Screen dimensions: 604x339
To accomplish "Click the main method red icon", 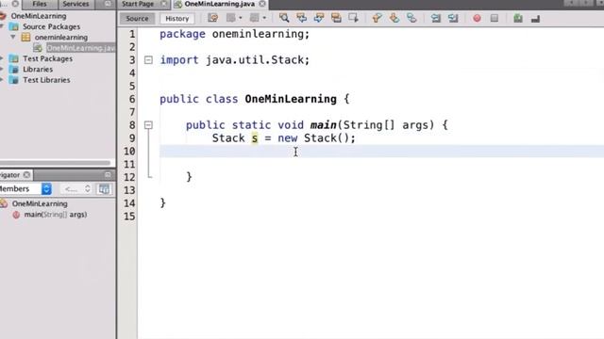I will 16,215.
